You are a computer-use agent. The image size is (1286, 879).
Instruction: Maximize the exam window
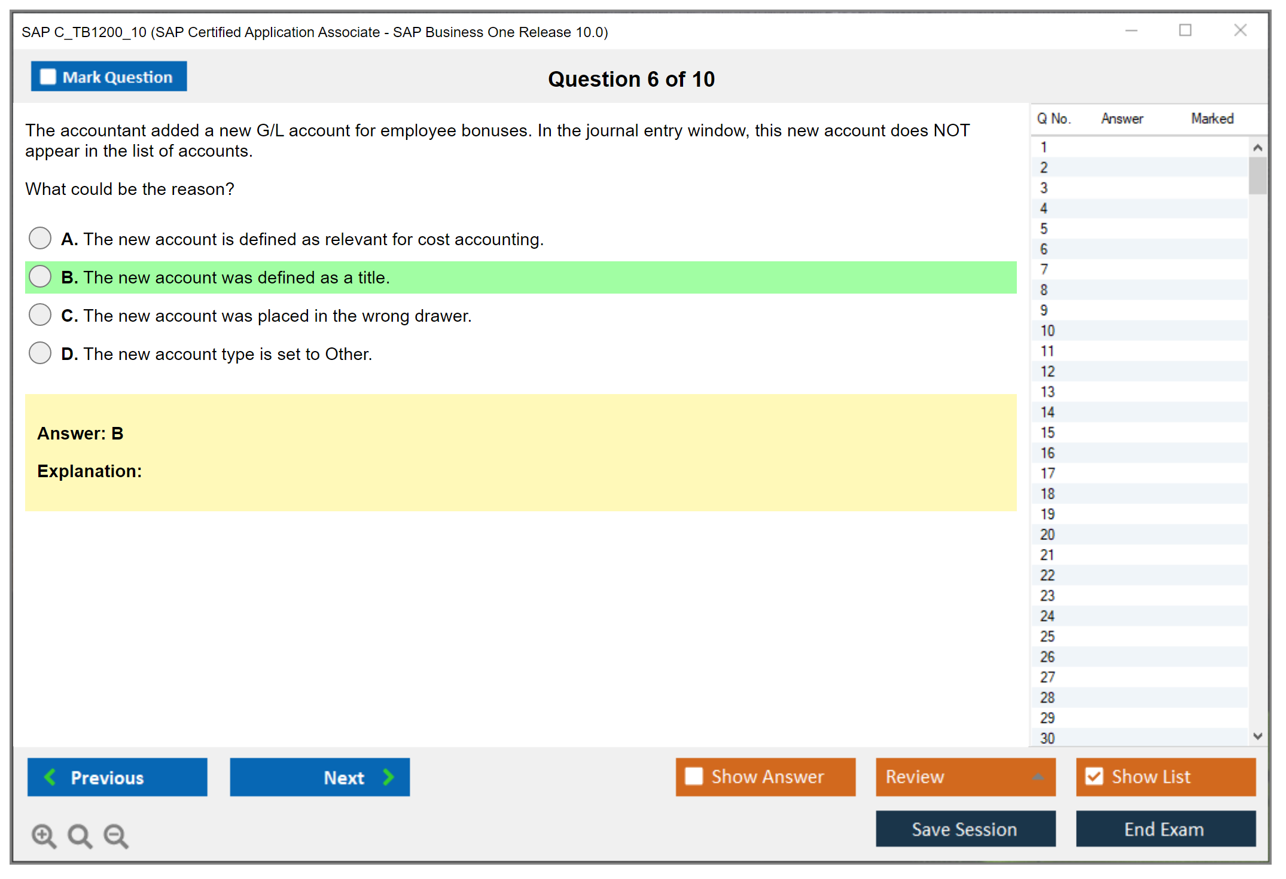1185,30
